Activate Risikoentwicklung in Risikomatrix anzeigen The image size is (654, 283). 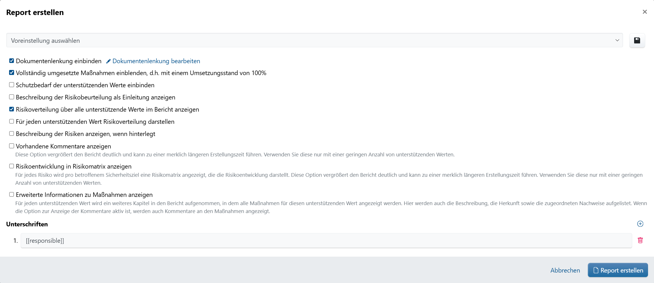click(11, 166)
